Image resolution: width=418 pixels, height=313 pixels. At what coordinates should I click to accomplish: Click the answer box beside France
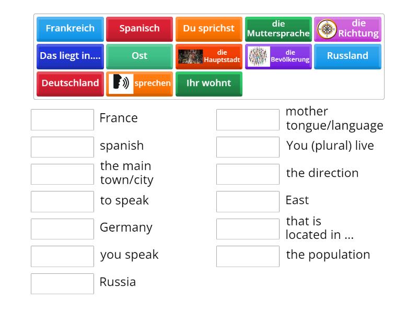pos(62,119)
